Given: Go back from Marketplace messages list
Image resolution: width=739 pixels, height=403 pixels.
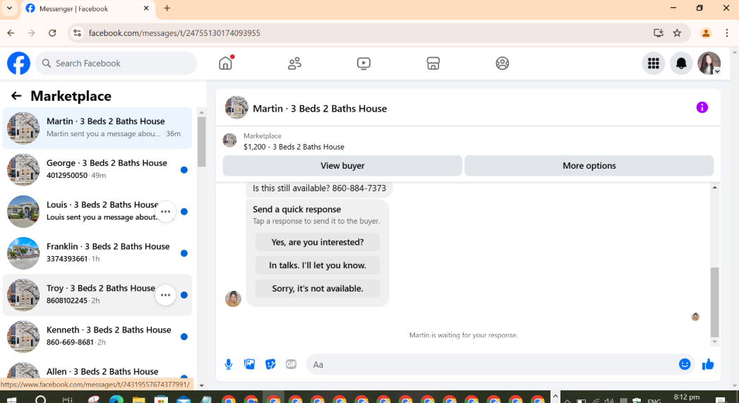Looking at the screenshot, I should (x=16, y=96).
